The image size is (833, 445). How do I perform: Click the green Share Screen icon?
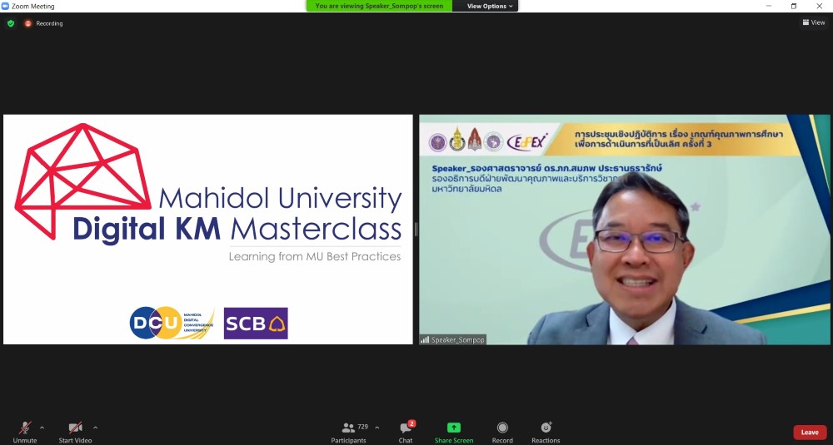454,428
